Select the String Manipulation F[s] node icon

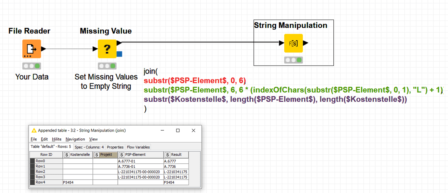[x=293, y=43]
